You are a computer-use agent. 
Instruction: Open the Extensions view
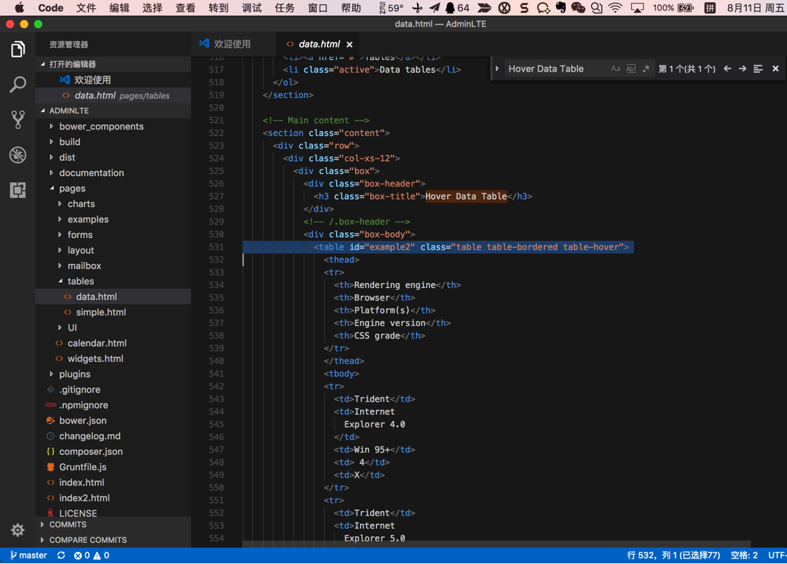18,190
